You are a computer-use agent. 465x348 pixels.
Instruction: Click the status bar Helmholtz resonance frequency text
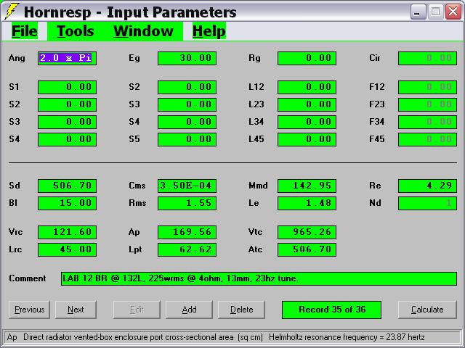(x=347, y=337)
